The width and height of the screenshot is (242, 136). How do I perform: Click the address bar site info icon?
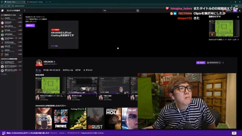[13, 6]
